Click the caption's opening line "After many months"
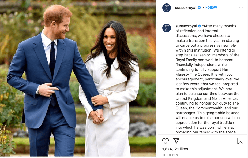Viewport: 248px width, 158px height. point(219,26)
